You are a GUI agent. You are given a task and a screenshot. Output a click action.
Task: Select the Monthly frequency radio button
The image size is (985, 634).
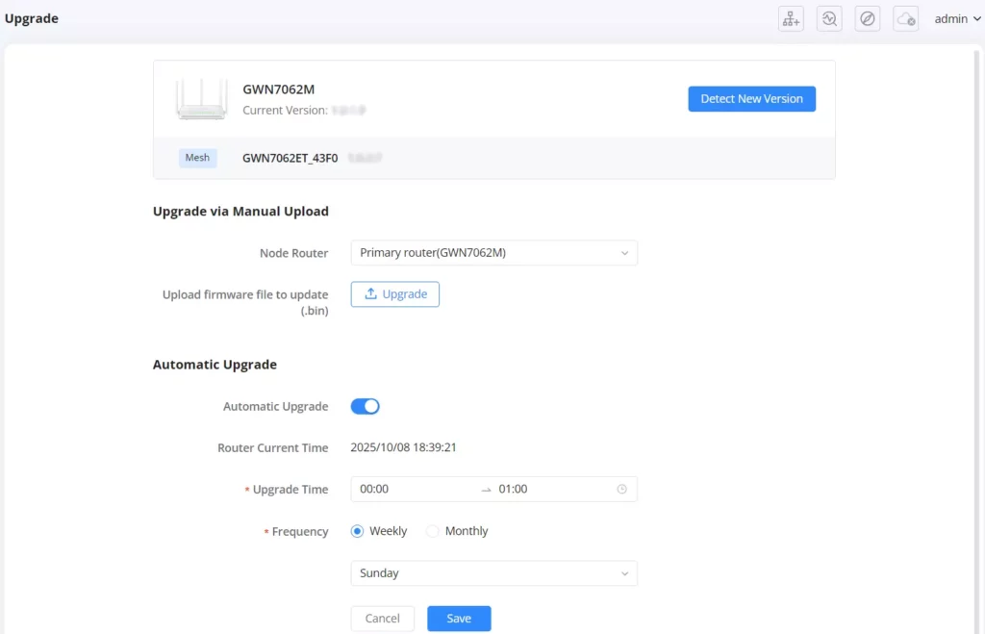click(x=433, y=531)
